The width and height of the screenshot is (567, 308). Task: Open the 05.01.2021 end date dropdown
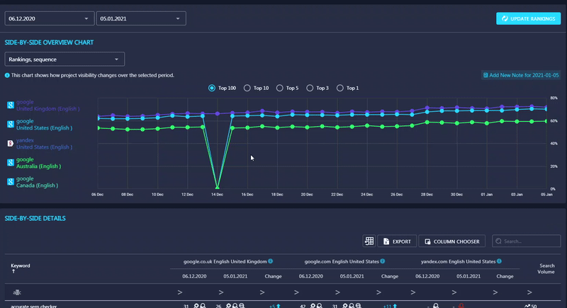pyautogui.click(x=141, y=18)
